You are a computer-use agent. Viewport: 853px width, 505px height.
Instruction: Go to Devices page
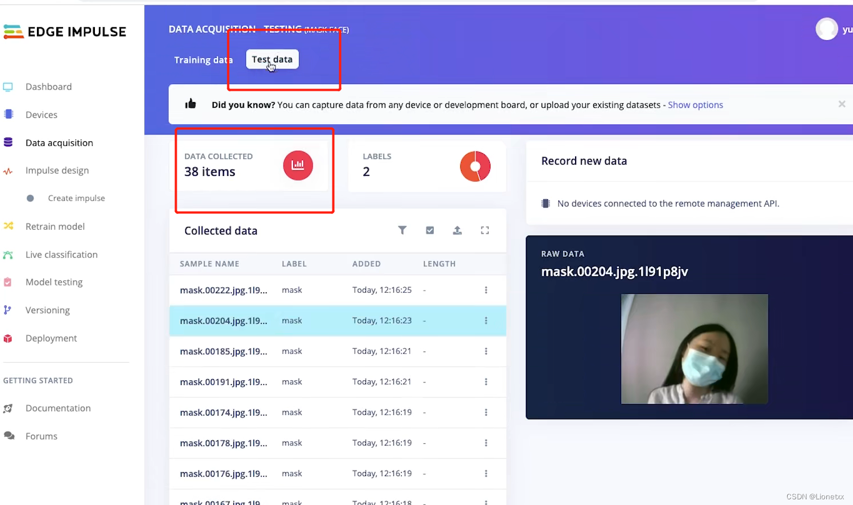tap(41, 115)
